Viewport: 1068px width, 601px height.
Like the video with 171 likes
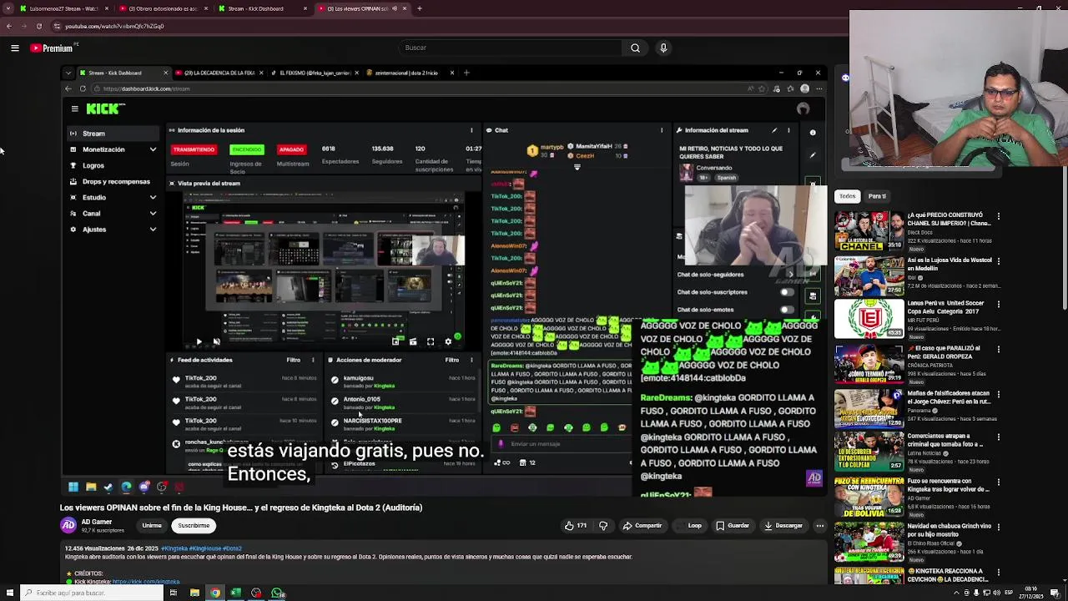point(576,526)
